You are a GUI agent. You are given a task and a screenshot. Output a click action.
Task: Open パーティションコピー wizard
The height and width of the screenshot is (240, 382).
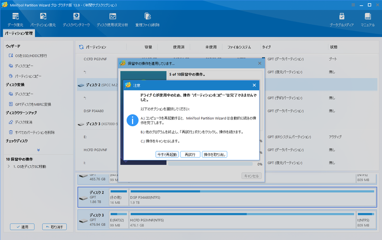[25, 76]
